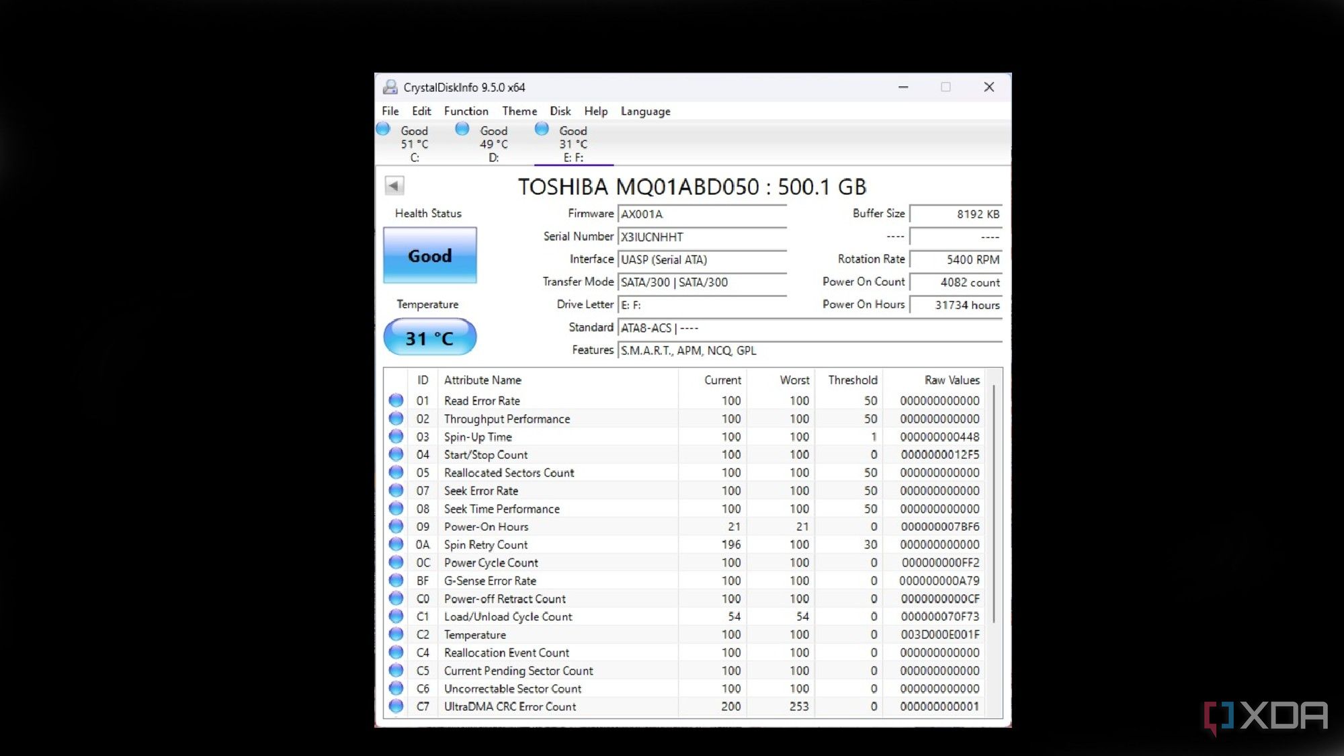Click status orb for Power Cycle Count
Image resolution: width=1344 pixels, height=756 pixels.
pyautogui.click(x=396, y=562)
